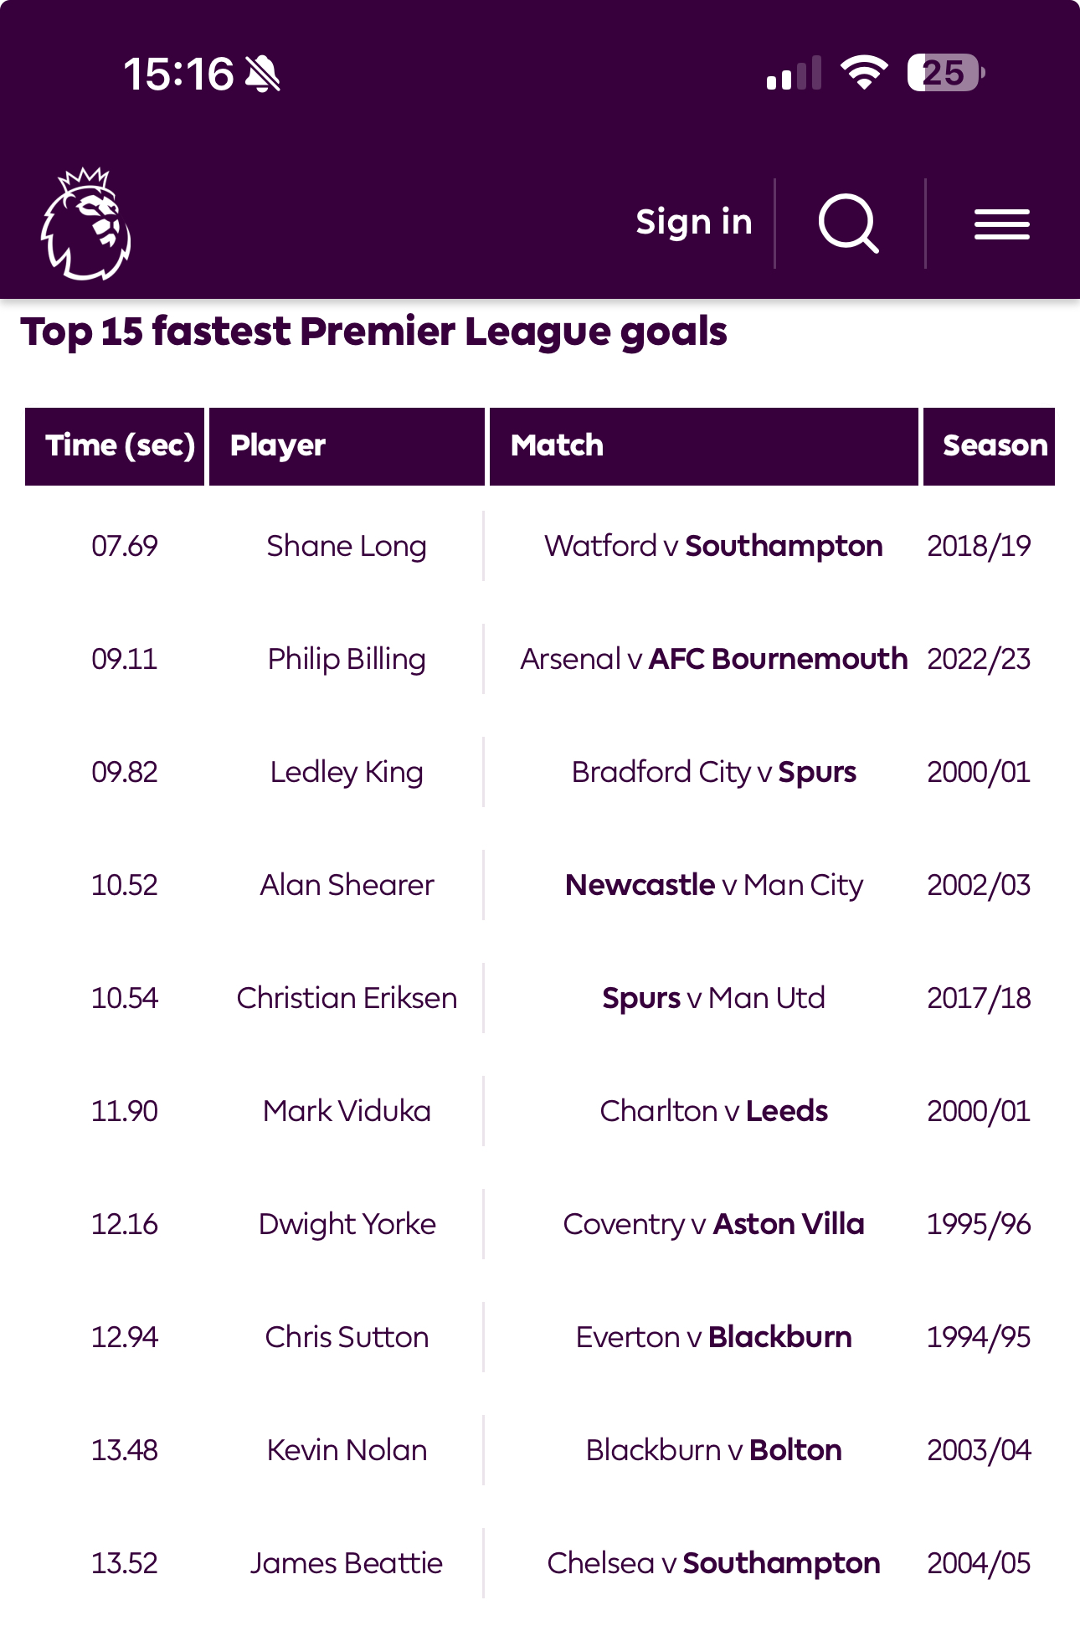Tap the Wi-Fi status icon

pos(864,73)
